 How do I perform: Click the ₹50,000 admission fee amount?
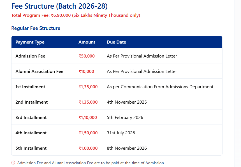coord(87,56)
